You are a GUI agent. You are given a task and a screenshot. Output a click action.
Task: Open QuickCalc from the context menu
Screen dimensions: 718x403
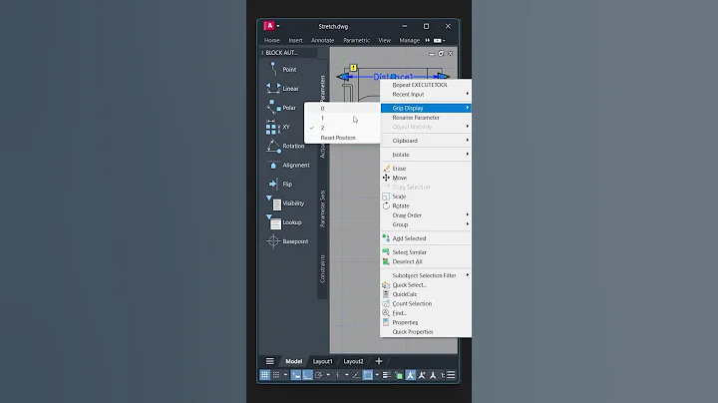point(426,294)
